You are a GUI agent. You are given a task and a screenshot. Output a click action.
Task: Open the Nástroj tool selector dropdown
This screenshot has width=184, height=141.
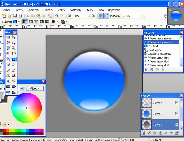18,22
